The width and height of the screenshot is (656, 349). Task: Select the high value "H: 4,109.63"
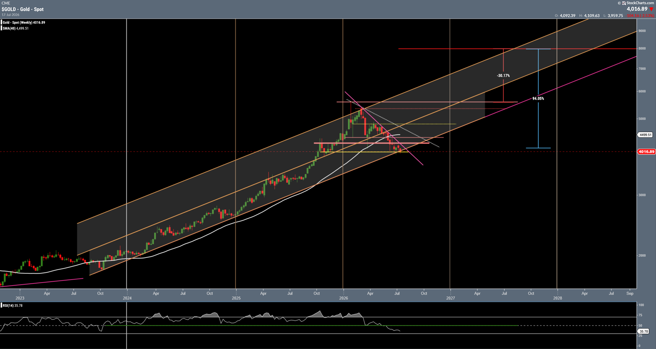589,16
